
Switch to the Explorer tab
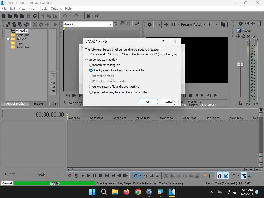38,104
